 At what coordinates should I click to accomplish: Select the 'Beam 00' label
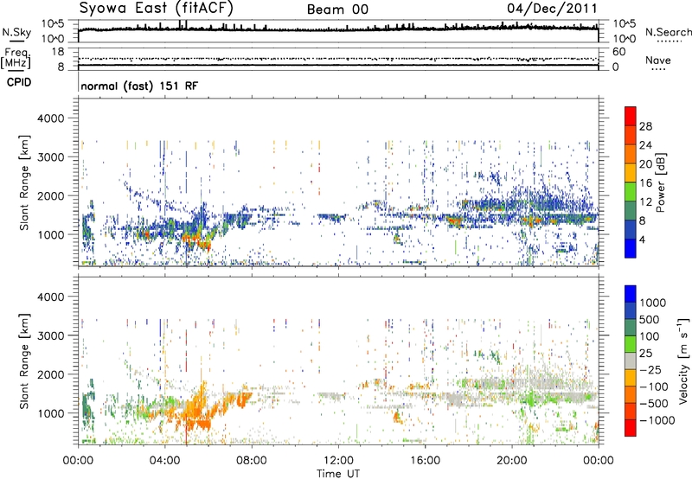click(x=337, y=10)
